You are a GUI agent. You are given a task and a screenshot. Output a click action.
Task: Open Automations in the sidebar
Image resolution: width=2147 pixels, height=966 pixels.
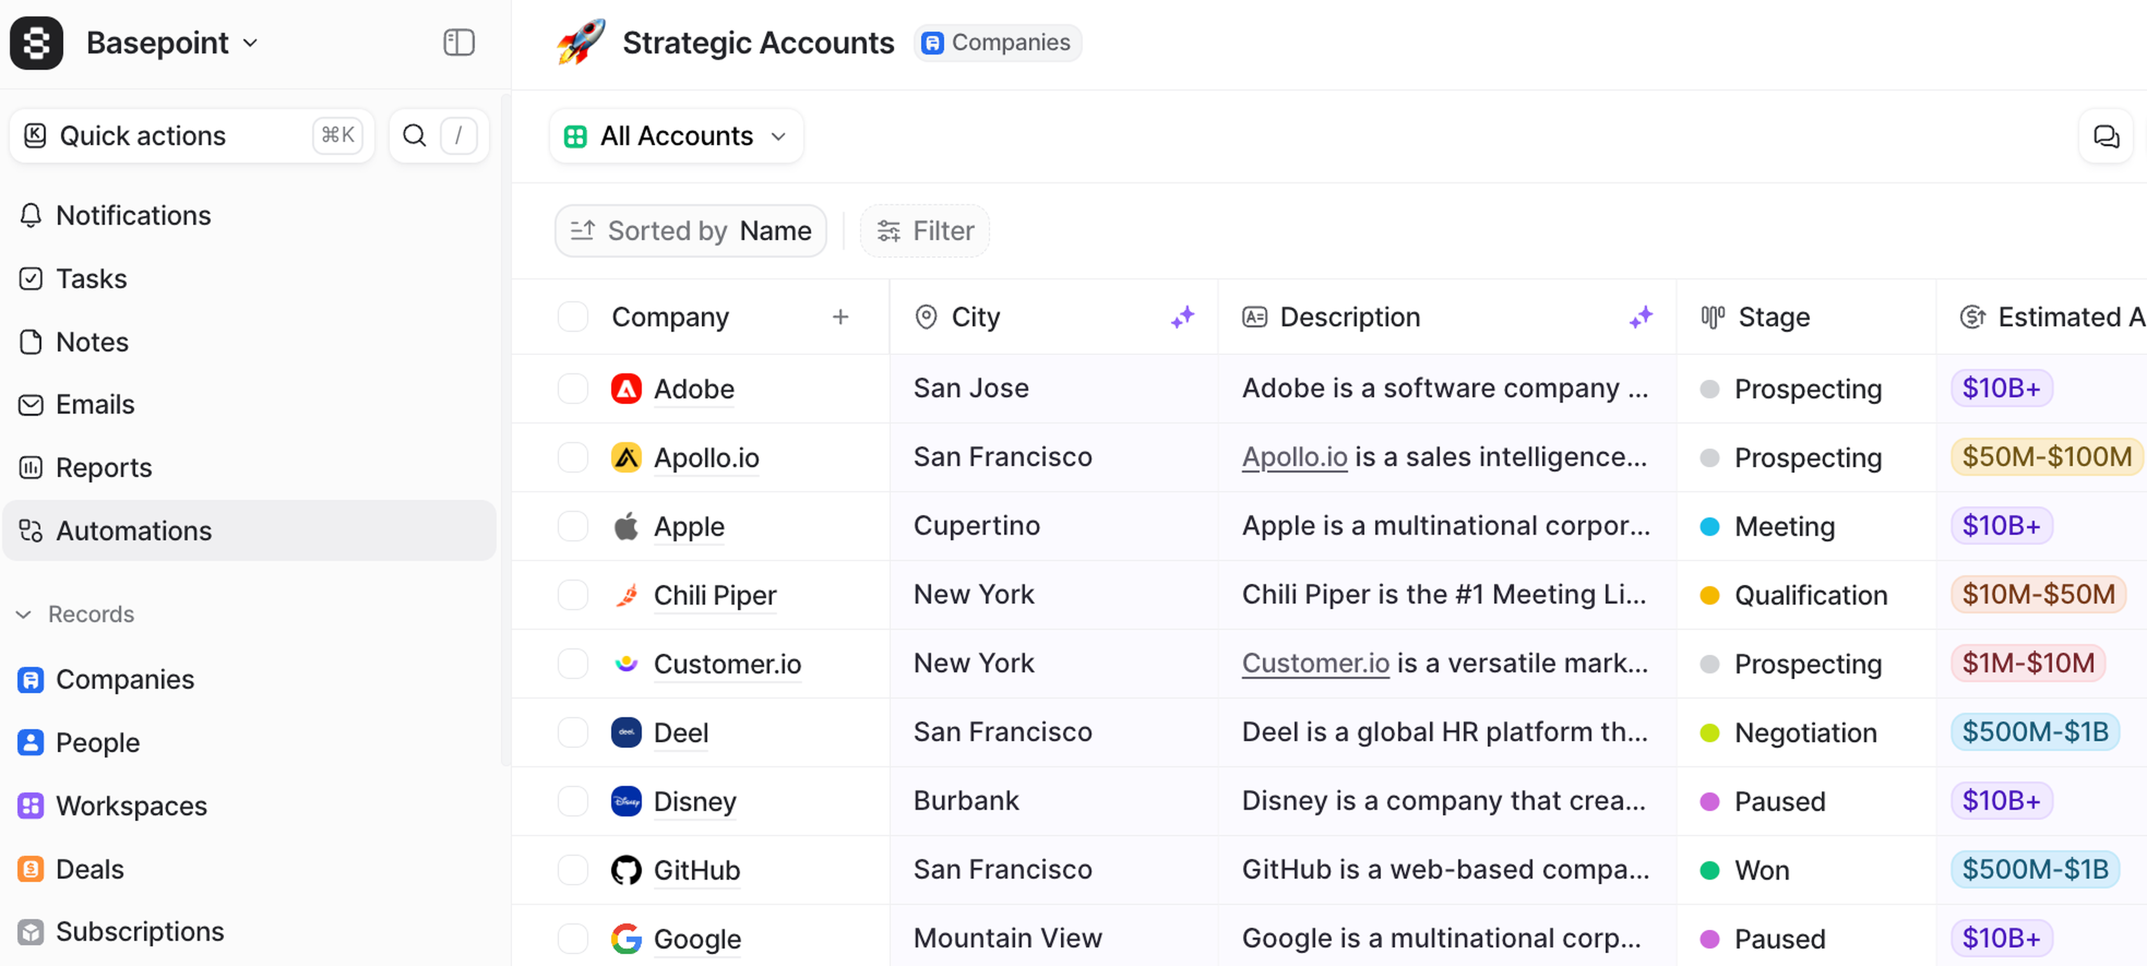134,531
